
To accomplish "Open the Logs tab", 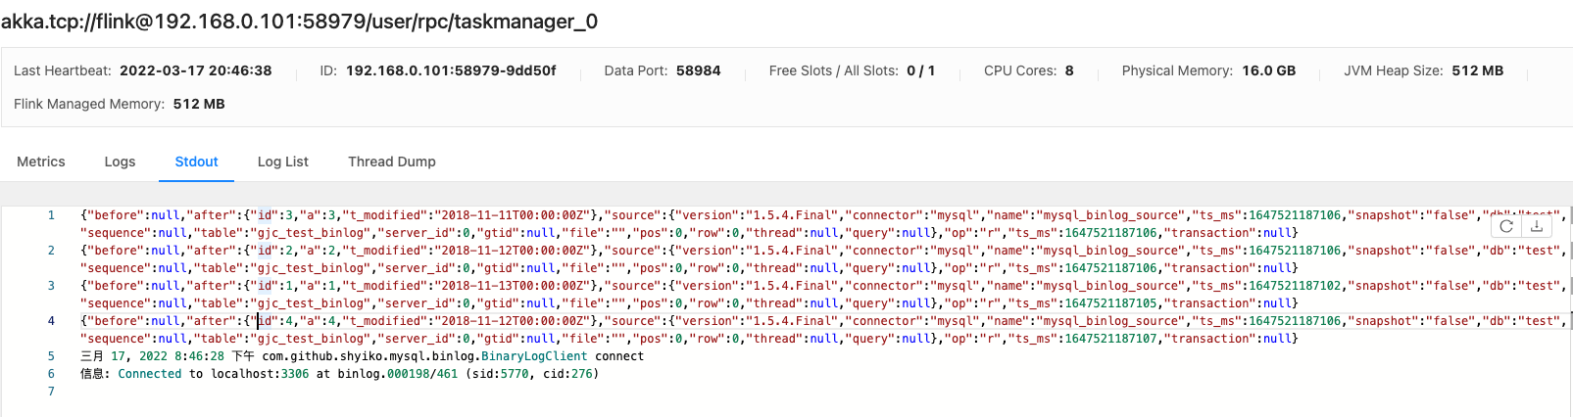I will (x=120, y=162).
